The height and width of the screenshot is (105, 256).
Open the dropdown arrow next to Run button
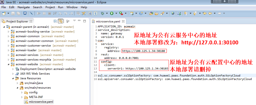(116, 13)
